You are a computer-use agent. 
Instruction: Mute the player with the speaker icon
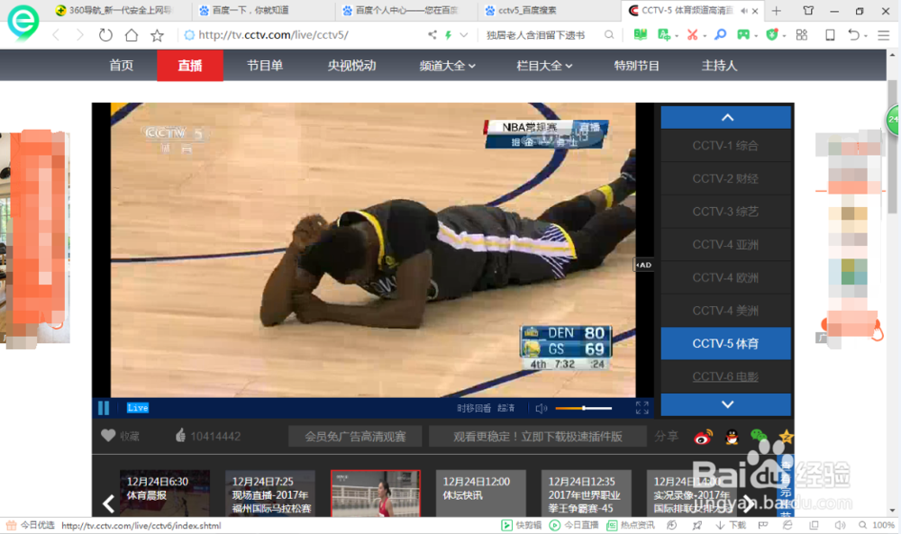tap(542, 408)
